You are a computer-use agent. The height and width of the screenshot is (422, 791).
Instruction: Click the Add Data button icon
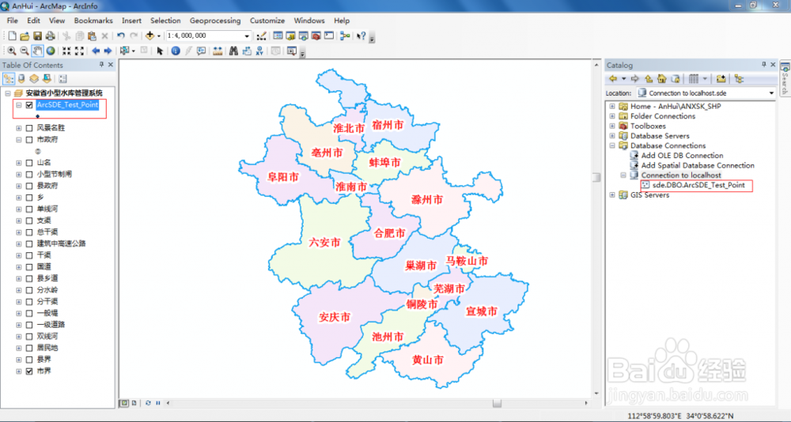point(149,36)
